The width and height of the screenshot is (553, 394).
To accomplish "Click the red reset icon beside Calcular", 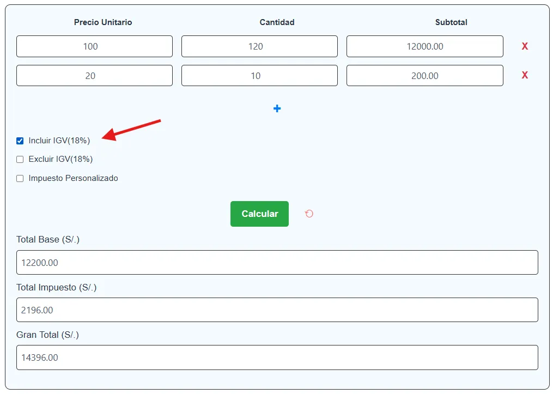I will coord(309,214).
